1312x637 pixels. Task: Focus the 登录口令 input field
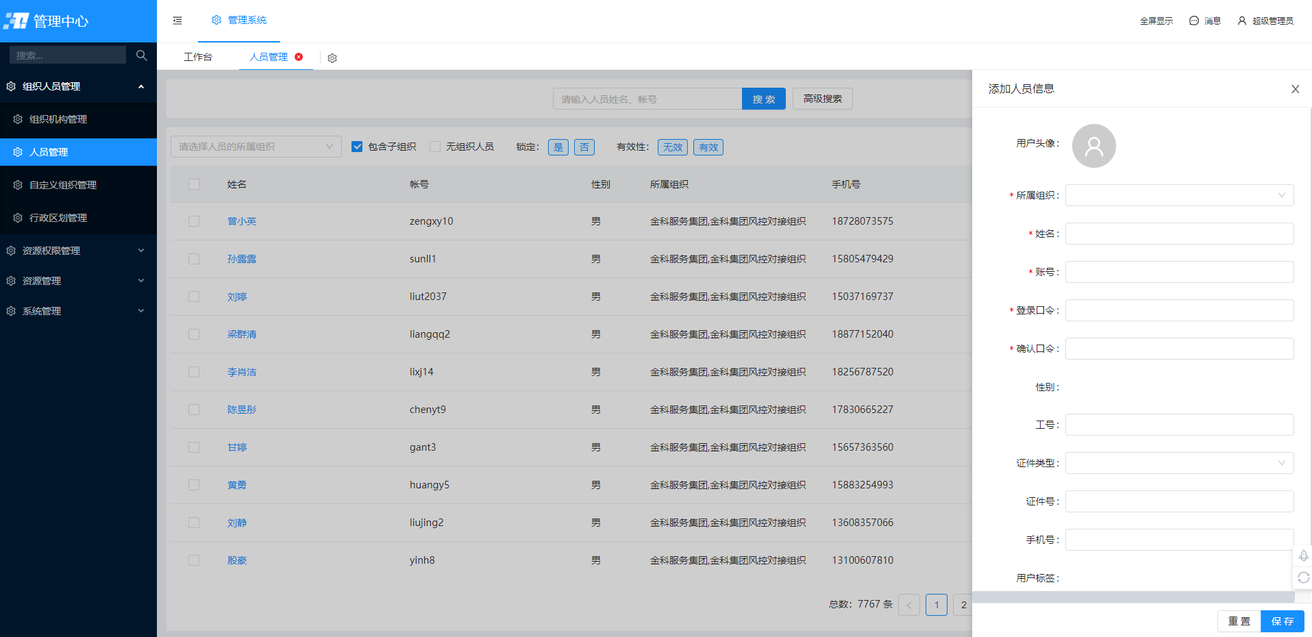[1179, 310]
